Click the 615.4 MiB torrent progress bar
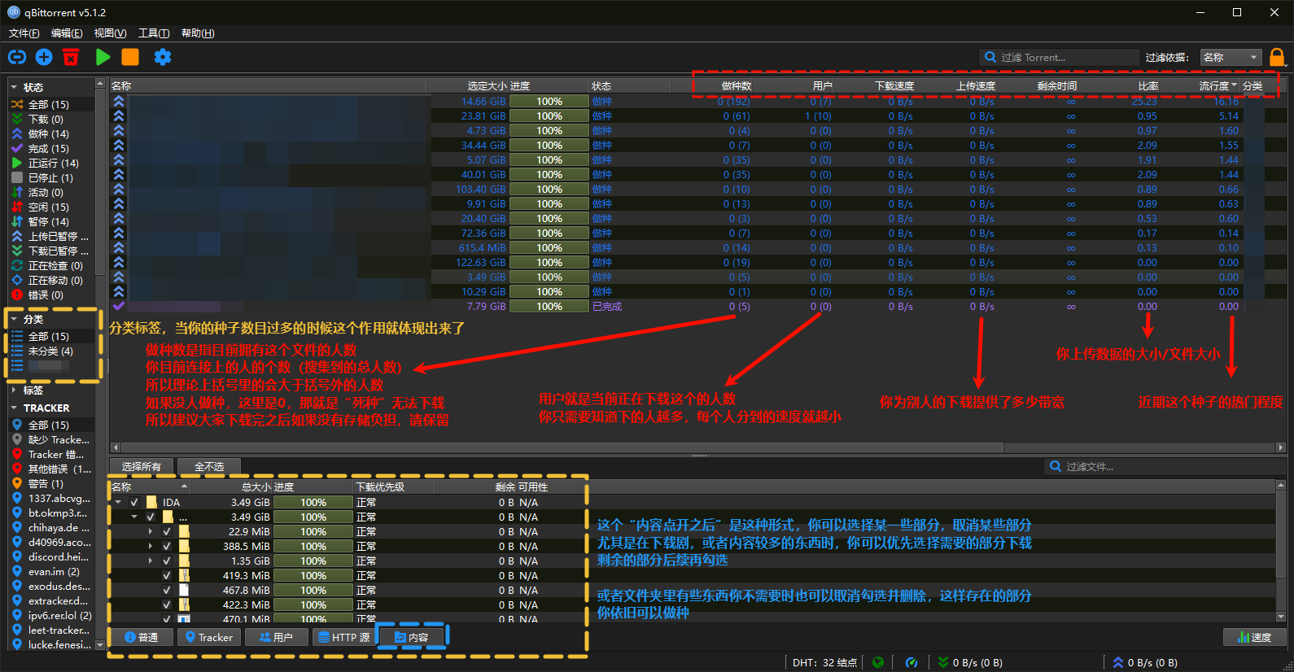 tap(549, 248)
